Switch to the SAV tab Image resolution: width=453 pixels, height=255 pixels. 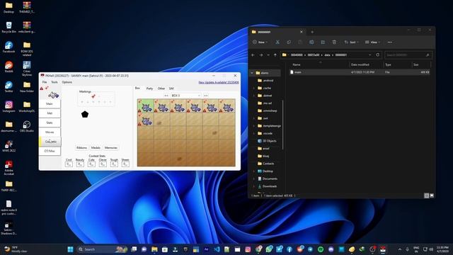click(171, 89)
